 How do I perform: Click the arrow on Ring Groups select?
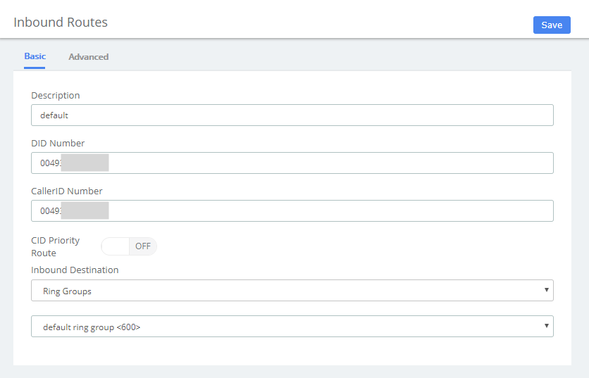pyautogui.click(x=546, y=290)
